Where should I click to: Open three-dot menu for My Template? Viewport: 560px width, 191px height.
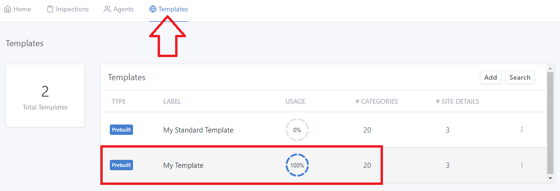pyautogui.click(x=522, y=165)
